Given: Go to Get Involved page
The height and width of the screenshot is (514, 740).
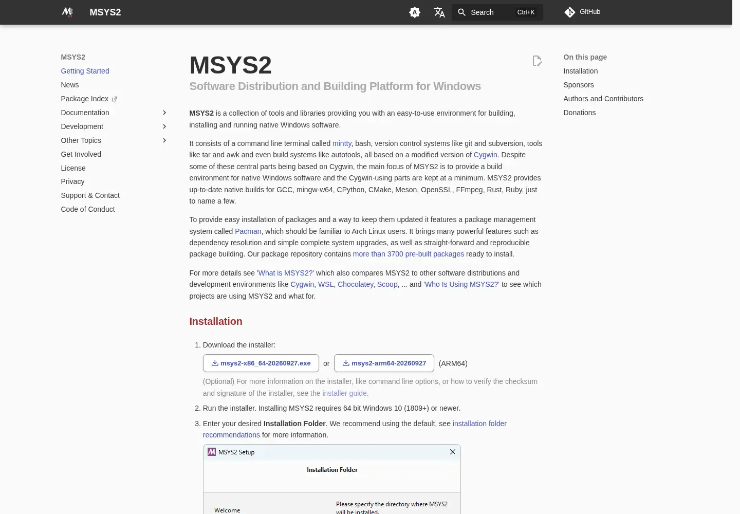Looking at the screenshot, I should (81, 154).
